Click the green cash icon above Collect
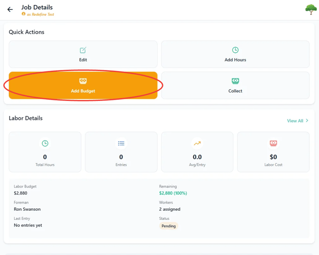 235,81
